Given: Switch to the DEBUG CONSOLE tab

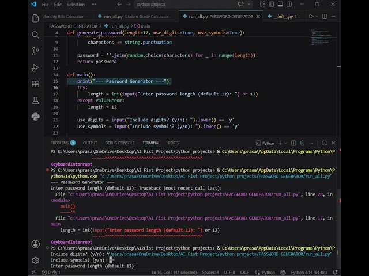Looking at the screenshot, I should 120,143.
